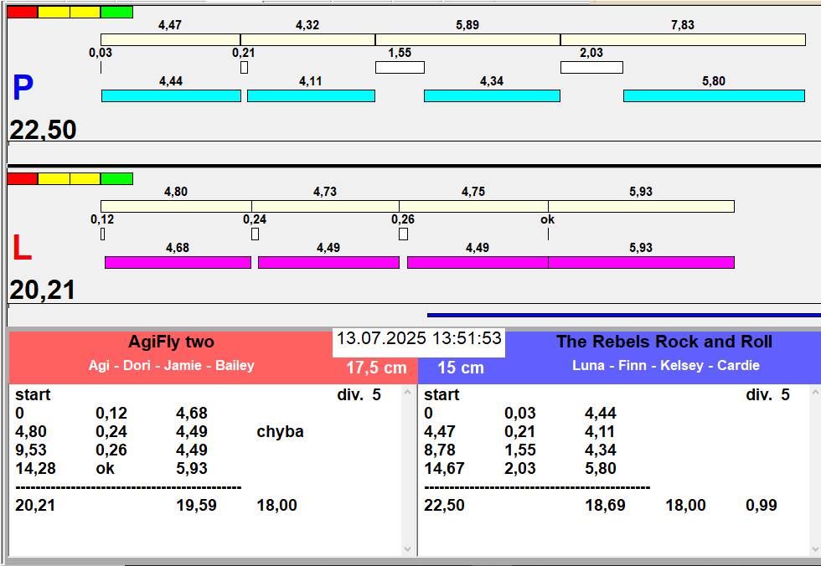Click the 14,67 split in Rebels results

coord(445,468)
